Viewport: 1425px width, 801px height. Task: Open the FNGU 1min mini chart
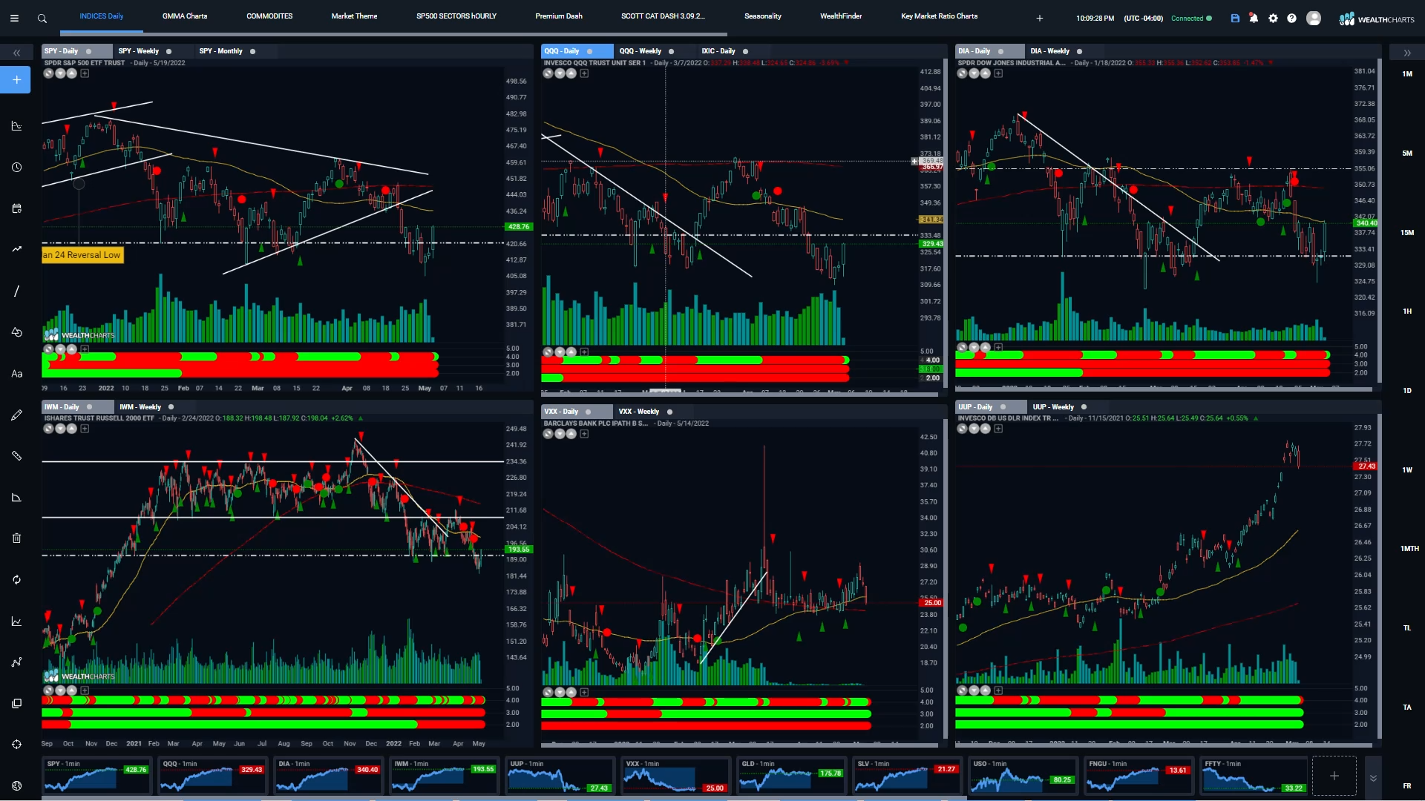pos(1139,776)
